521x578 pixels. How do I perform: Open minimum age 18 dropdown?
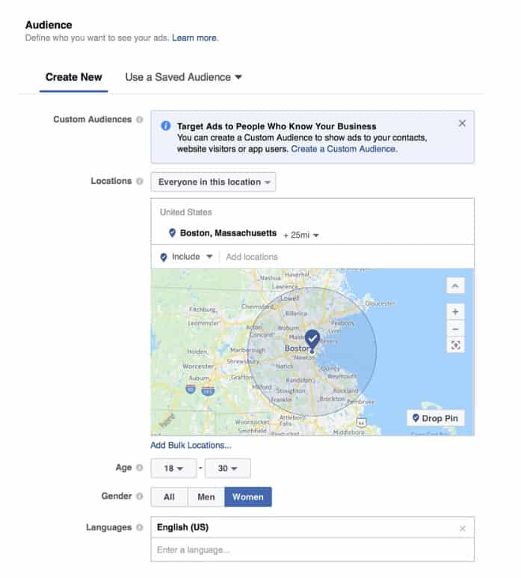coord(173,468)
